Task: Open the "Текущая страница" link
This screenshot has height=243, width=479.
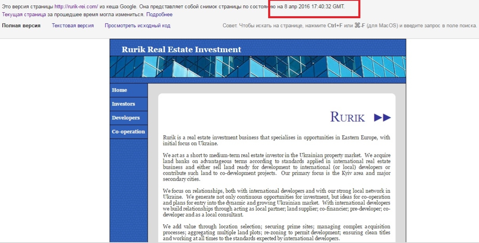Action: (24, 15)
